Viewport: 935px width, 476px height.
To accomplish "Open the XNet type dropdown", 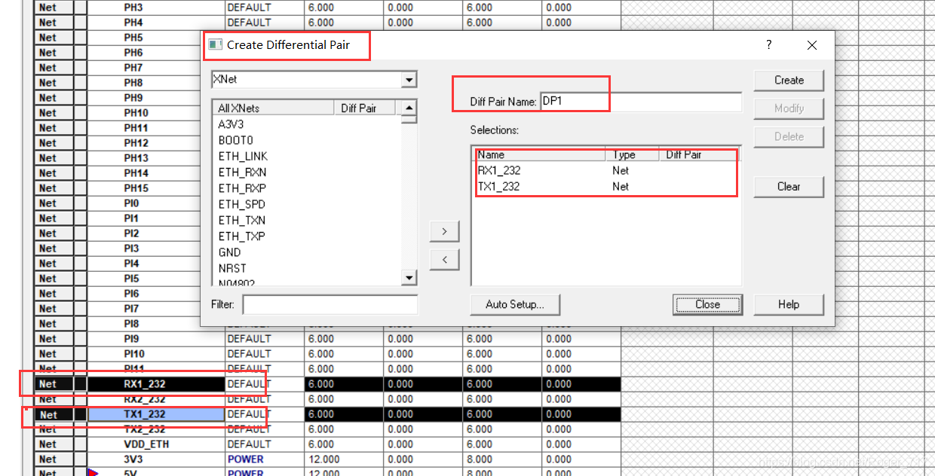I will (x=409, y=80).
